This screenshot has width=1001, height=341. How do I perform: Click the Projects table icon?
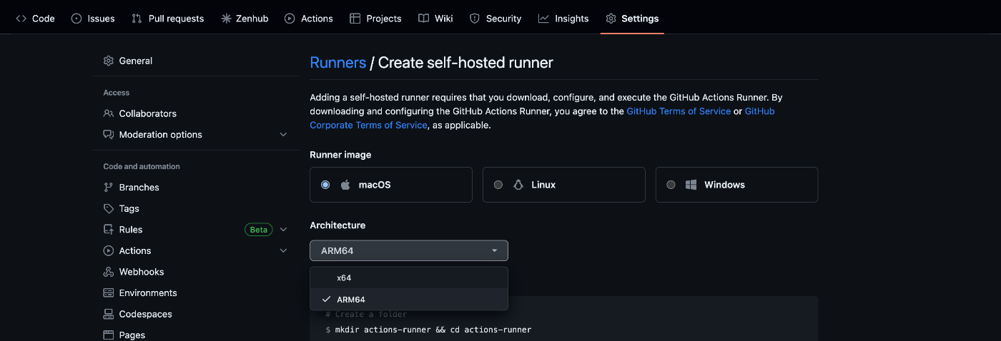(355, 19)
